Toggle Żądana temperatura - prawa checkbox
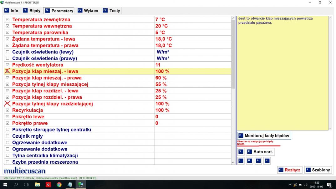The image size is (336, 189). pos(8,45)
